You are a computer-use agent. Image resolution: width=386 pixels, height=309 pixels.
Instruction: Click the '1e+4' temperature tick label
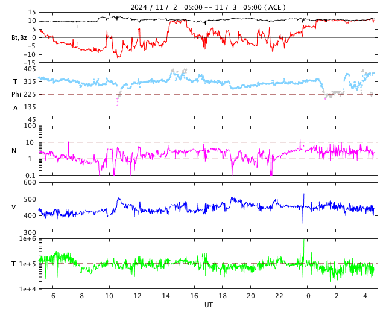coord(27,289)
